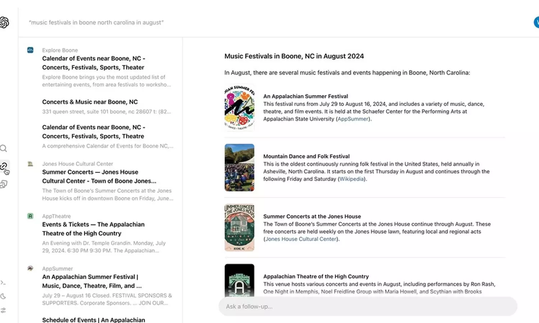539x323 pixels.
Task: Toggle dark mode with the moon icon
Action: [x=3, y=296]
